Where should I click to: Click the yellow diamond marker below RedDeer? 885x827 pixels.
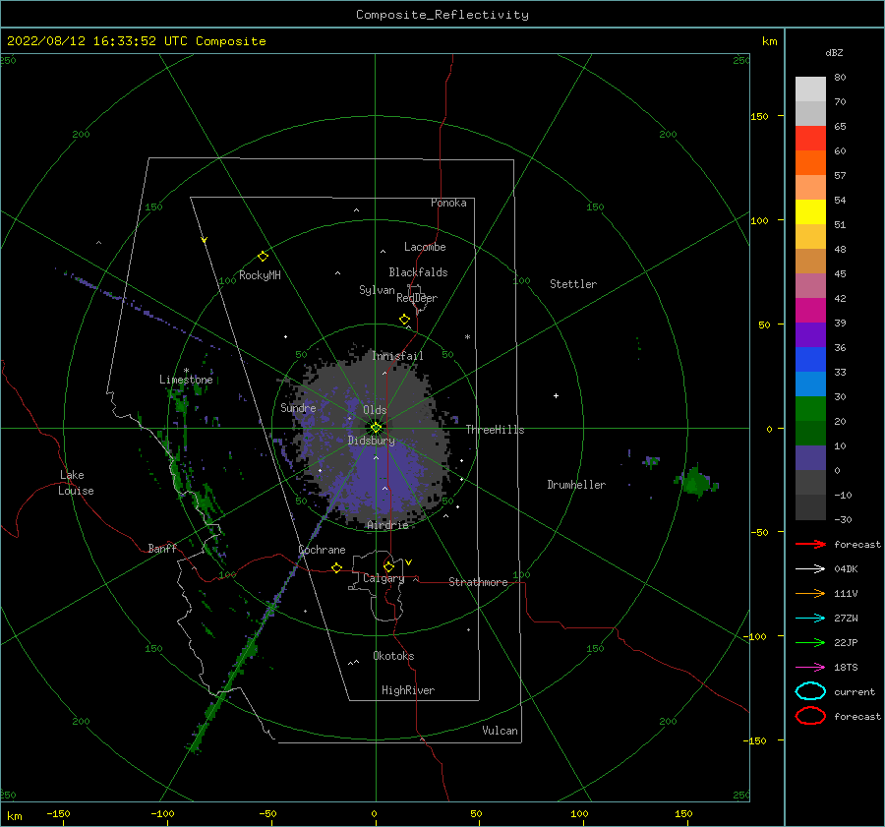point(404,320)
